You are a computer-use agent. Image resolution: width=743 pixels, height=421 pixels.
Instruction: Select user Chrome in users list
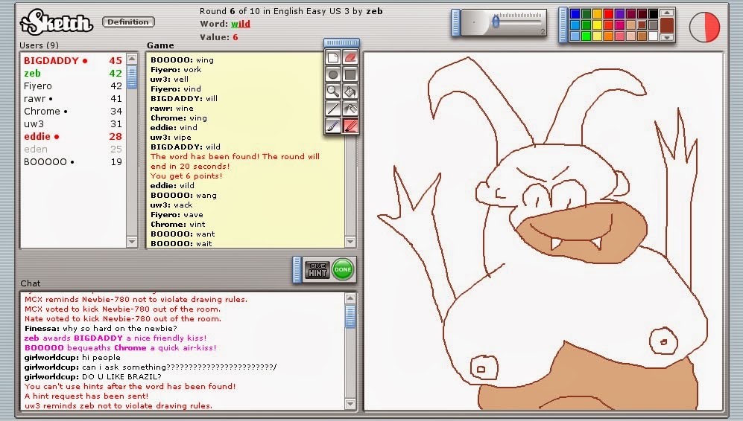pyautogui.click(x=73, y=111)
